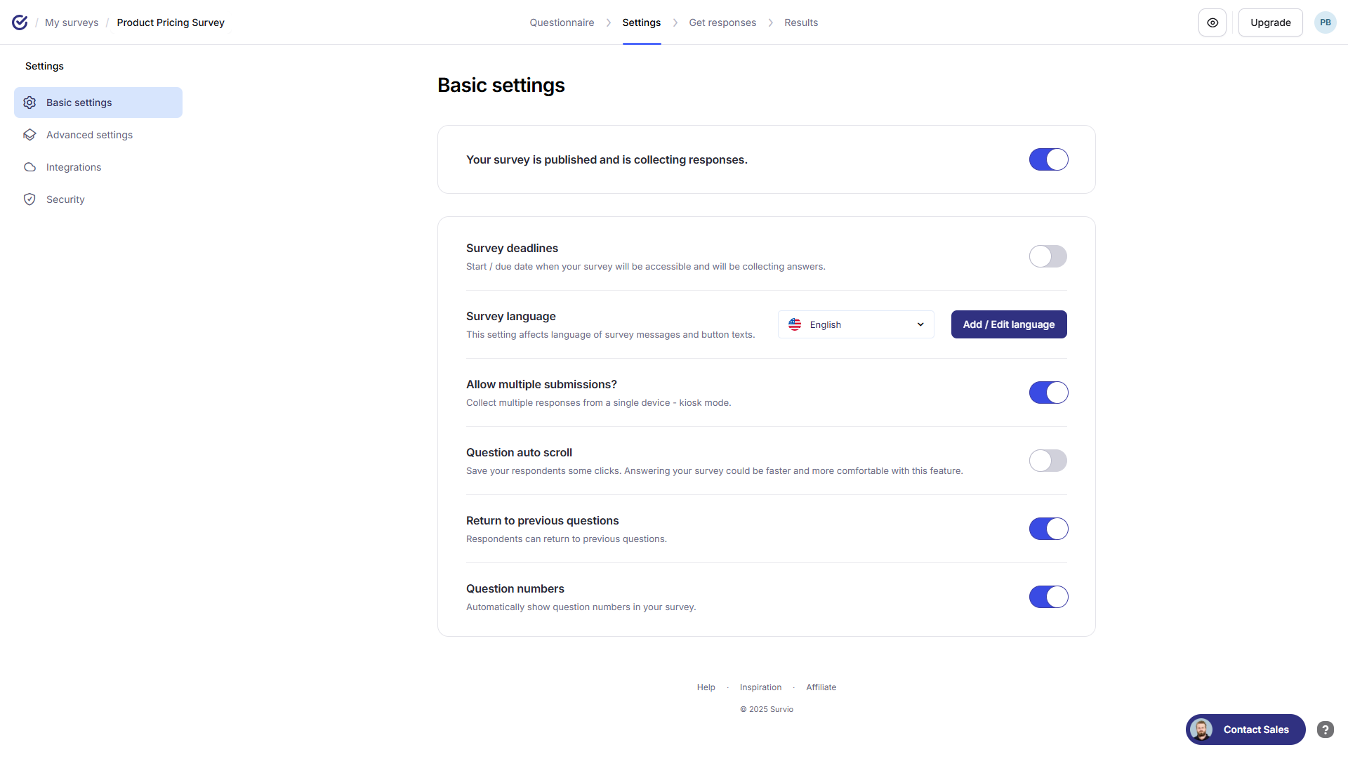Switch to the Questionnaire tab
This screenshot has width=1348, height=759.
pyautogui.click(x=562, y=22)
